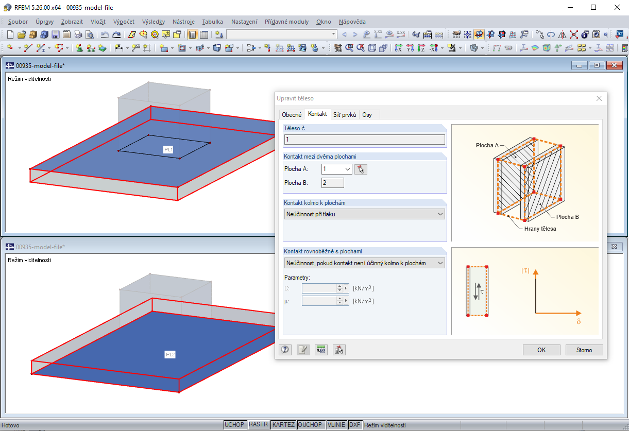Toggle Project navigator panel icon
Viewport: 629px width, 431px height.
coord(192,35)
